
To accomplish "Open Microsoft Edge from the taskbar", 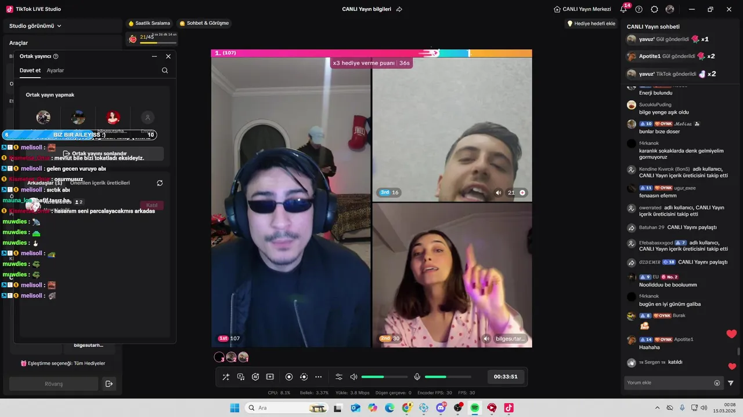I will [x=389, y=408].
